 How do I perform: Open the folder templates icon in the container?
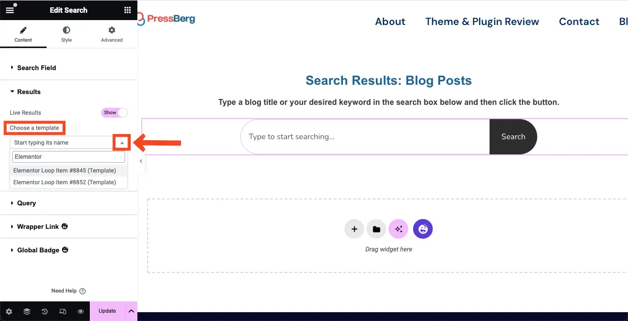coord(376,229)
